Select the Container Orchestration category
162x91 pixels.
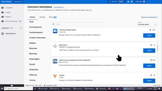(x=37, y=38)
